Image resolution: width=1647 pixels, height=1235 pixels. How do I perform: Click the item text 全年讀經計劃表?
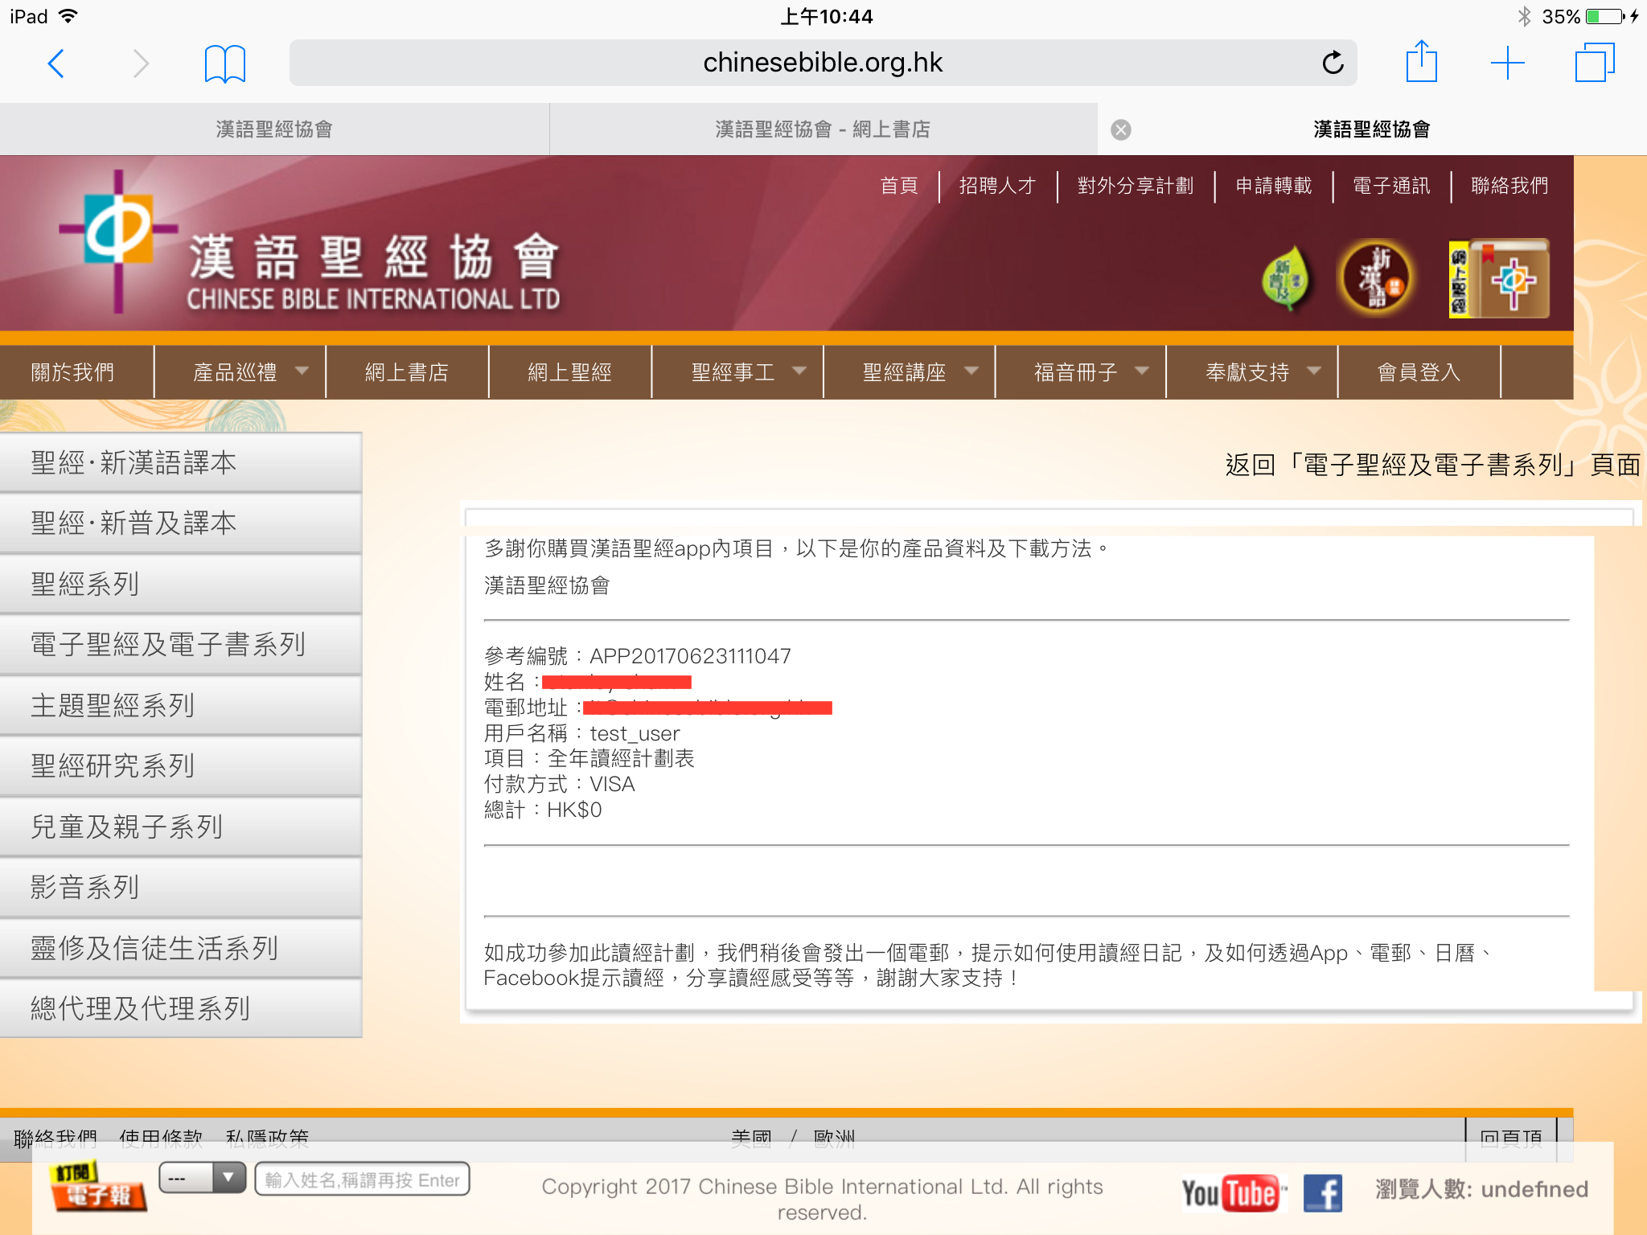[621, 759]
